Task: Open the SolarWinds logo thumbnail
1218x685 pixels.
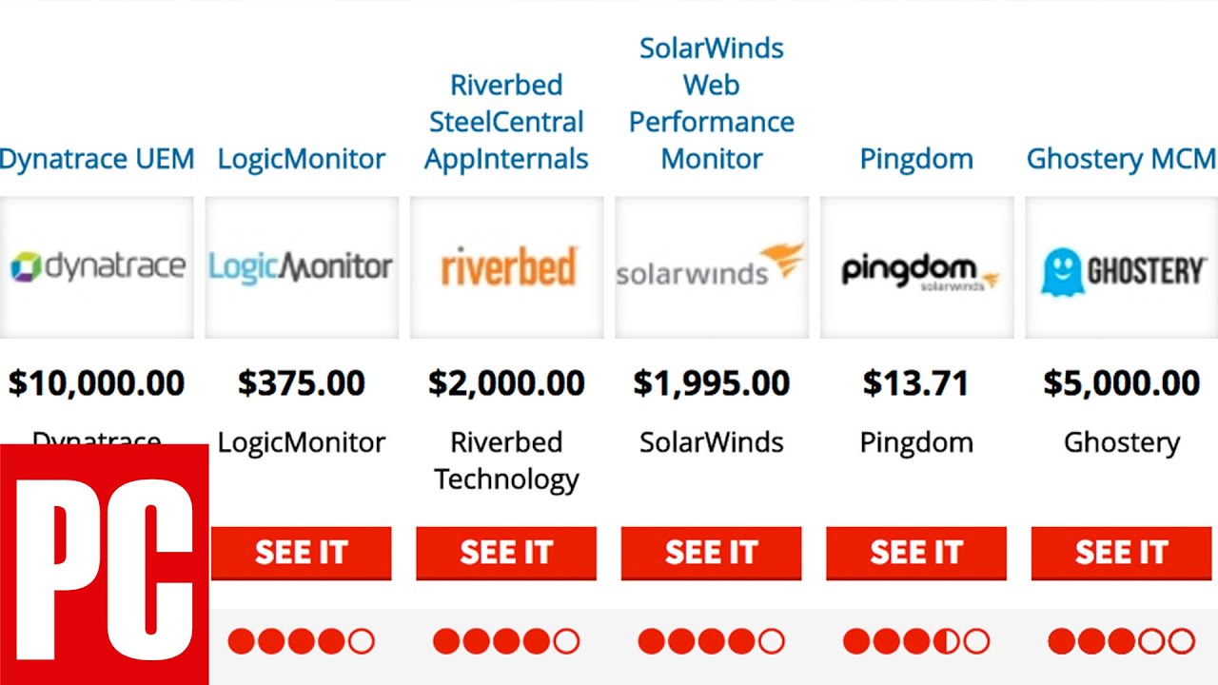Action: click(x=712, y=267)
